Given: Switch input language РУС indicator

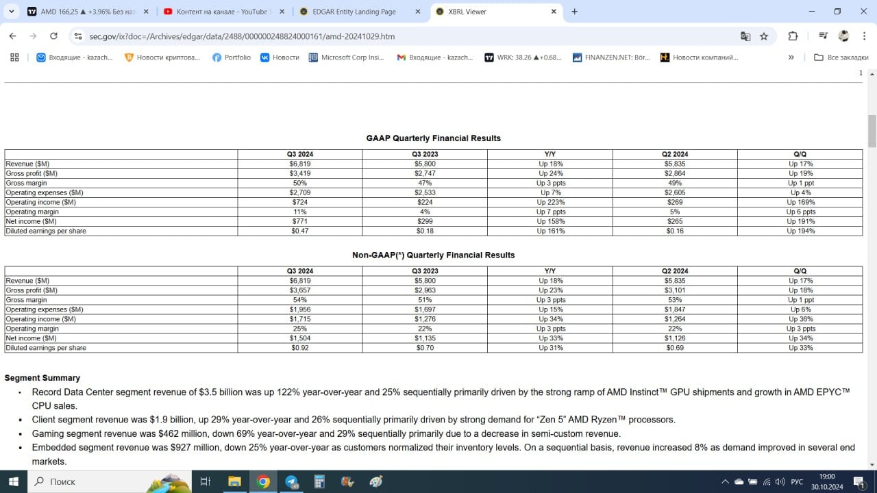Looking at the screenshot, I should (797, 481).
